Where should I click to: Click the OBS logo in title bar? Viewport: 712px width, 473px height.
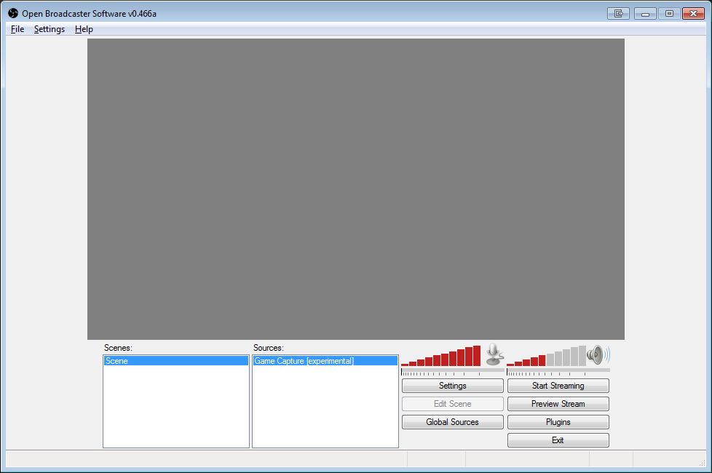(x=13, y=13)
